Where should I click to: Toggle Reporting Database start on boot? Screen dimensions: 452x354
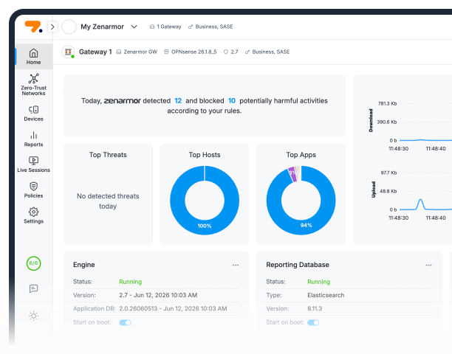tap(313, 322)
